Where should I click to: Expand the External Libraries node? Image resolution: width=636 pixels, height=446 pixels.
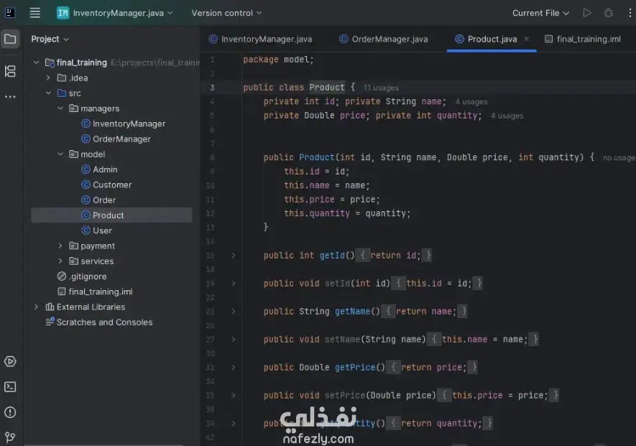(x=36, y=307)
